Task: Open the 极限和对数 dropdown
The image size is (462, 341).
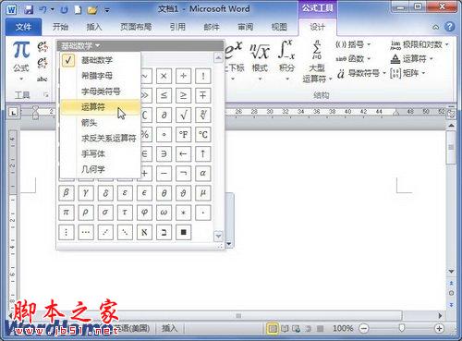Action: pos(419,45)
